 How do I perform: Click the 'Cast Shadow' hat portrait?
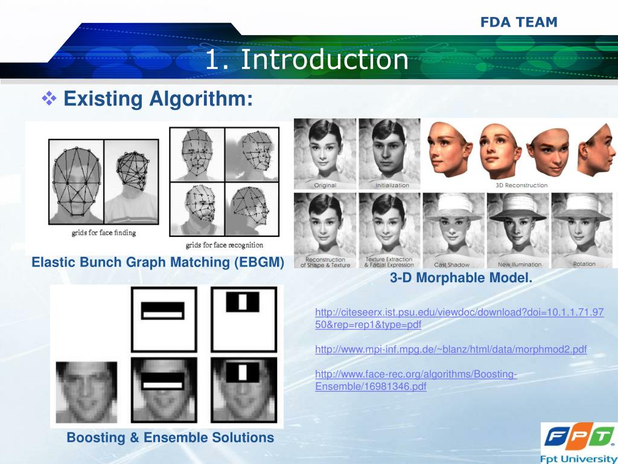tap(454, 230)
